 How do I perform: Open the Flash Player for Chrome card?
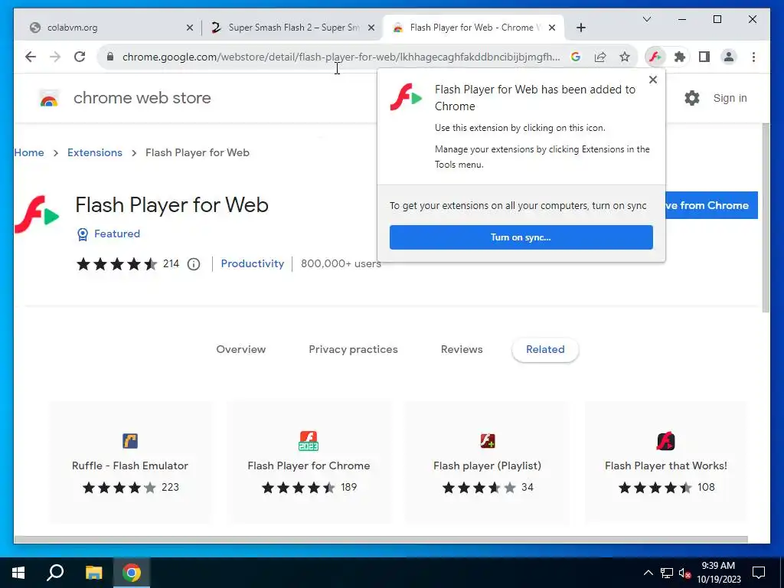pyautogui.click(x=309, y=462)
